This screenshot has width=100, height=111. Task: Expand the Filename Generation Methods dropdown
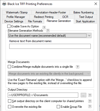pos(49,36)
